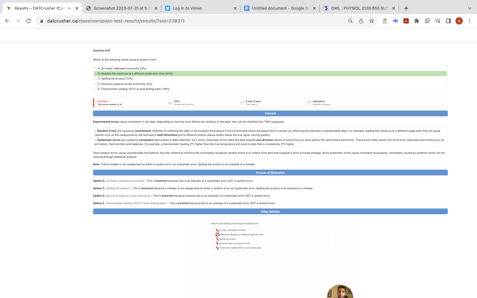Screen dimensions: 477x298
Task: Click the Concept section header bar
Action: pyautogui.click(x=270, y=113)
